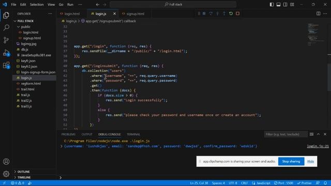Click Port: 5500 in status bar

[283, 183]
